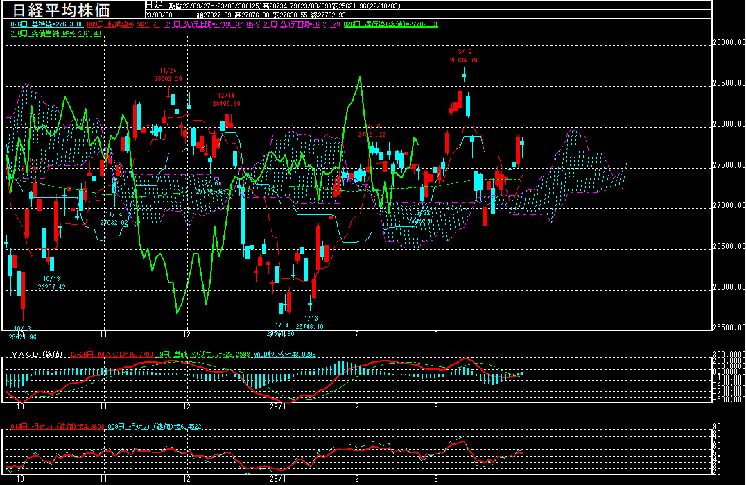Click the 1/16 25748.10 low annotation

click(x=310, y=322)
